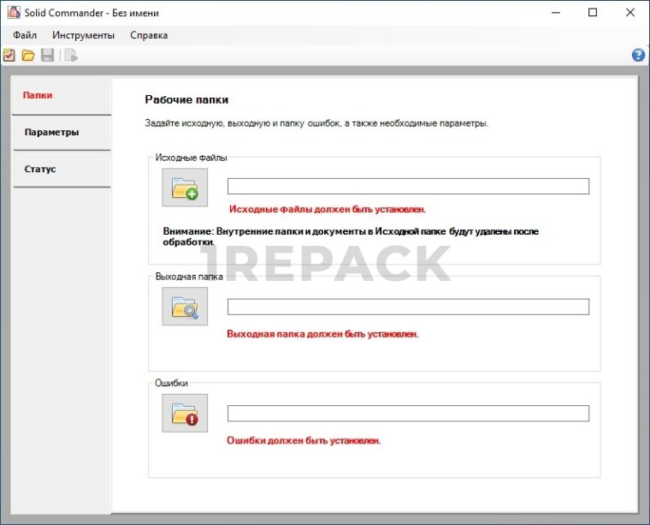Minimize the Solid Commander window

click(x=553, y=13)
